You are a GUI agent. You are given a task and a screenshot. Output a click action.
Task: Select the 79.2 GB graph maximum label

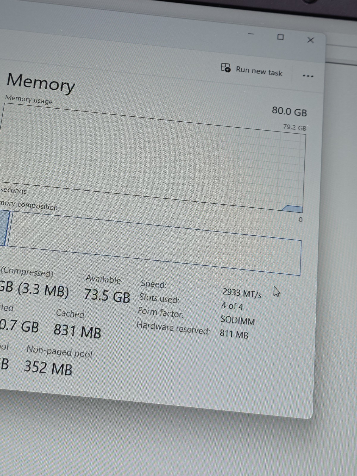click(295, 127)
